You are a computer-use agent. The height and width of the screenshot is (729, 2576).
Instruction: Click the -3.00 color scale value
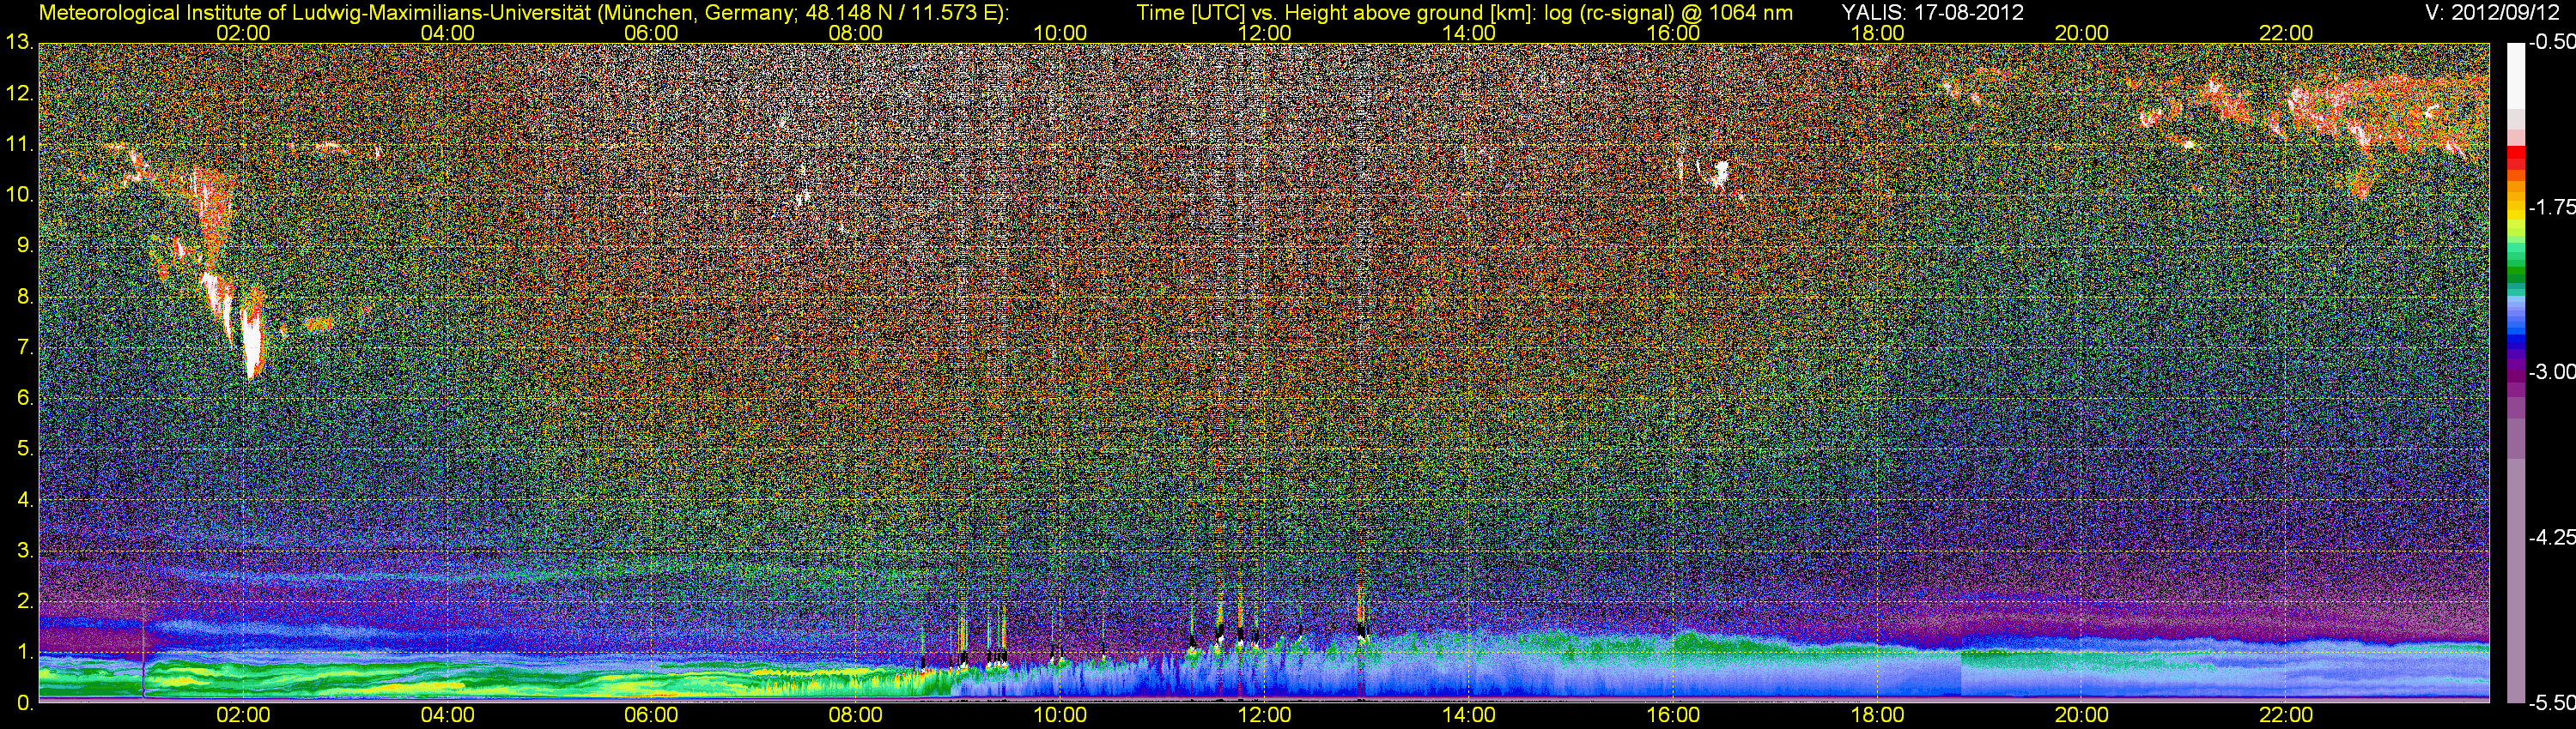[x=2552, y=372]
